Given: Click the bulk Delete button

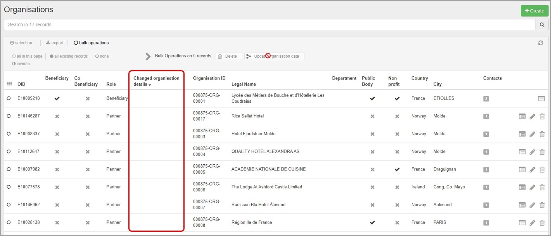Looking at the screenshot, I should tap(229, 56).
